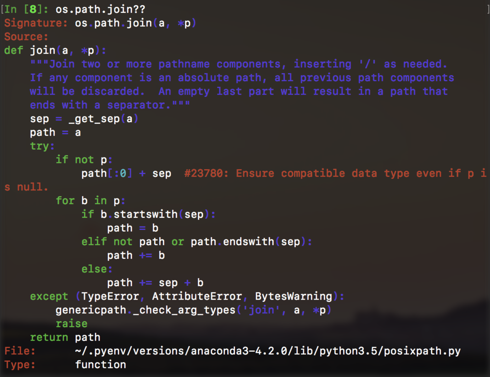This screenshot has width=490, height=377.
Task: Click the "Type:" label
Action: click(20, 365)
